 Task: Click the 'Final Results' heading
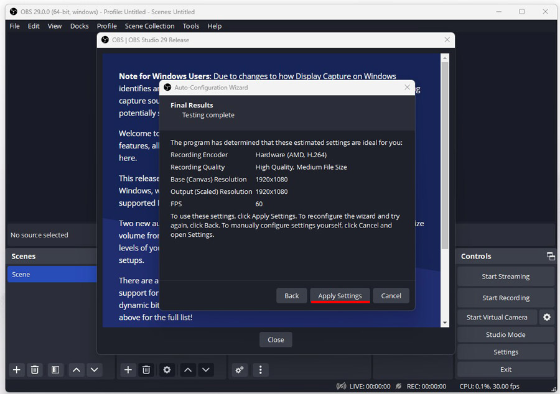[x=192, y=105]
